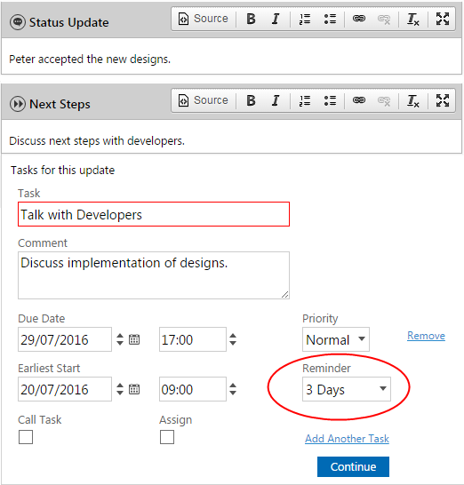
Task: Adjust Due Date time 17:00 stepper
Action: point(233,339)
